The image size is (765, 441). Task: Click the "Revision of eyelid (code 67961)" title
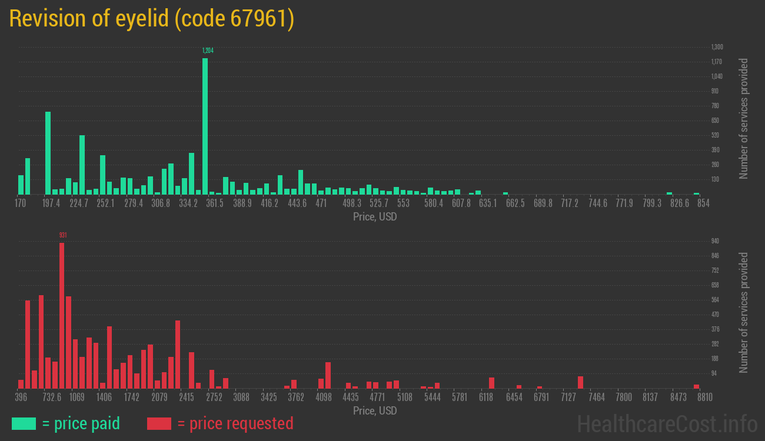coord(151,19)
